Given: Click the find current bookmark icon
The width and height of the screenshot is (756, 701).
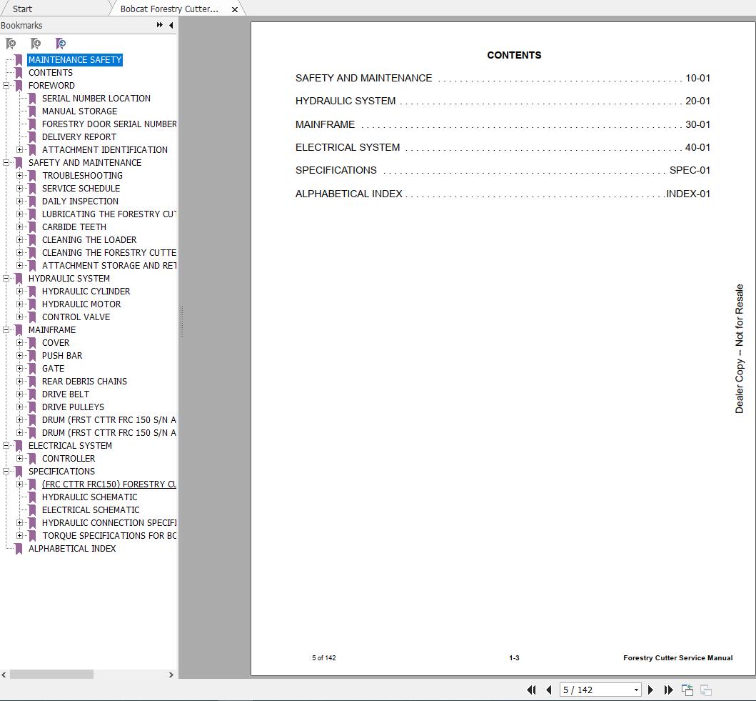Looking at the screenshot, I should 61,44.
